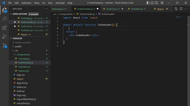Open the Source Control view
The width and height of the screenshot is (190, 106).
5,45
